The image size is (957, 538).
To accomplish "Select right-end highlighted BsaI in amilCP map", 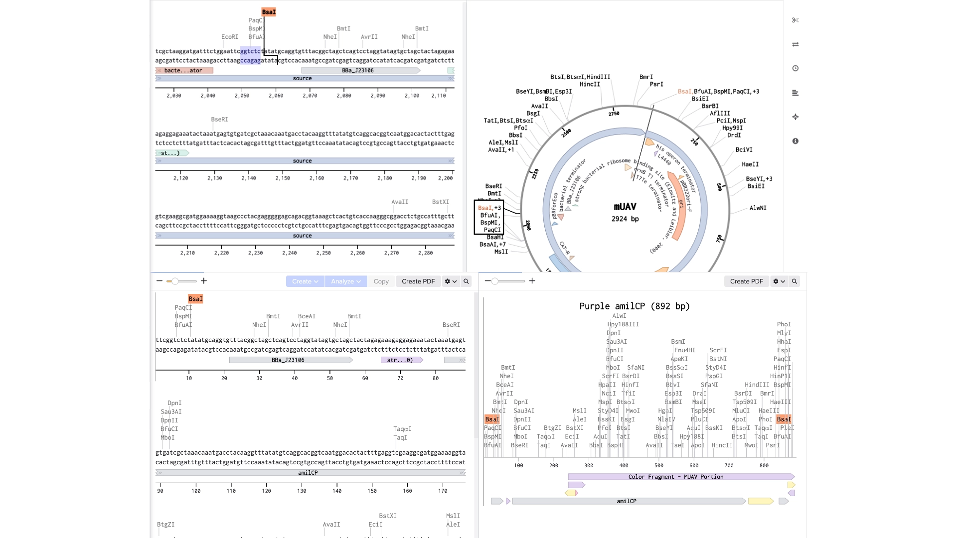I will [784, 419].
